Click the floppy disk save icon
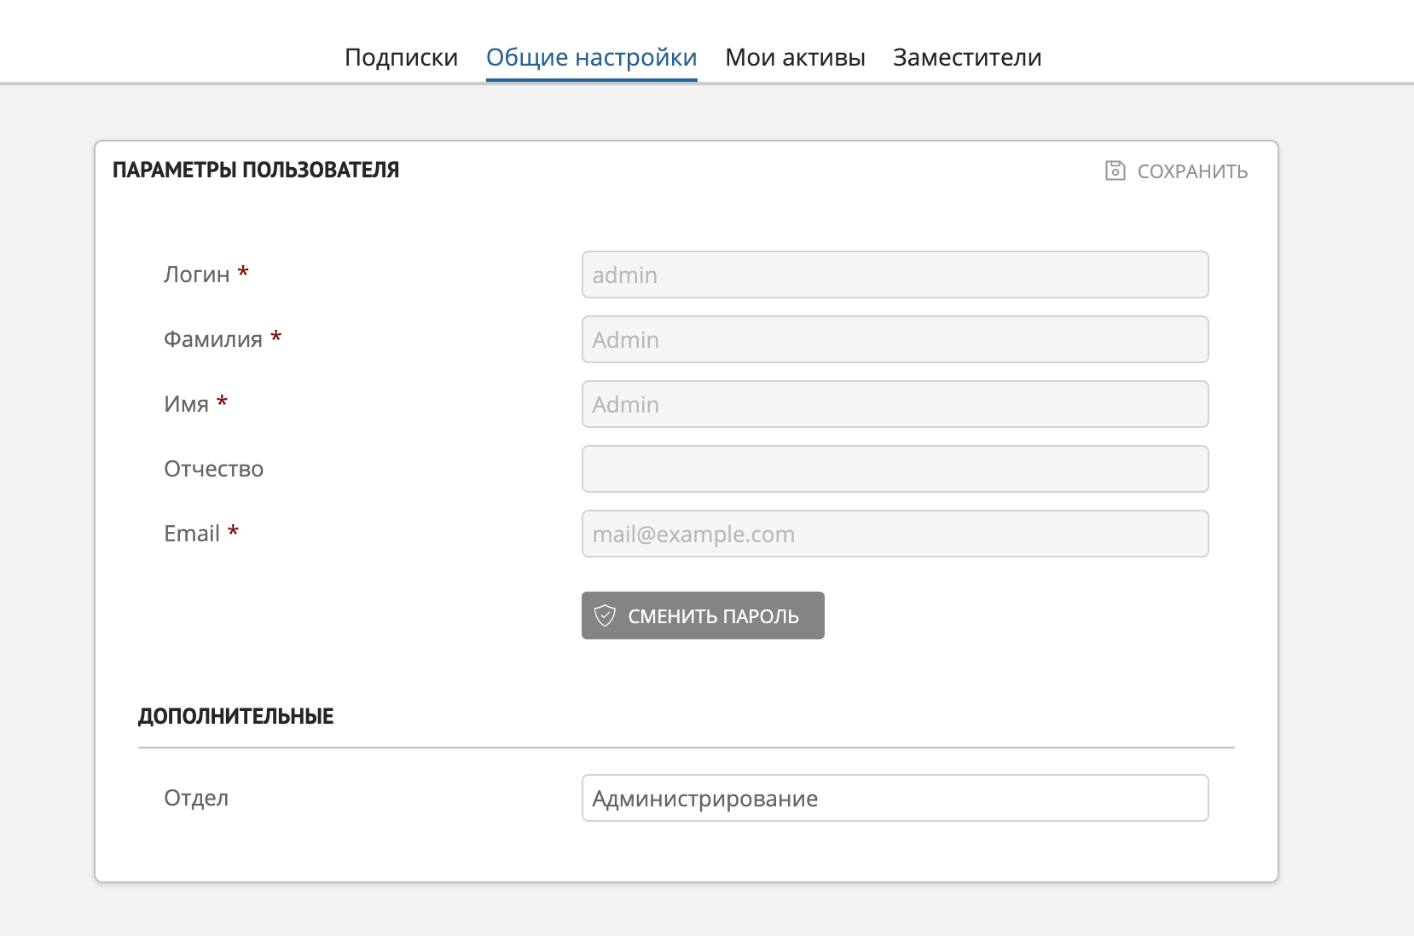 pyautogui.click(x=1115, y=171)
